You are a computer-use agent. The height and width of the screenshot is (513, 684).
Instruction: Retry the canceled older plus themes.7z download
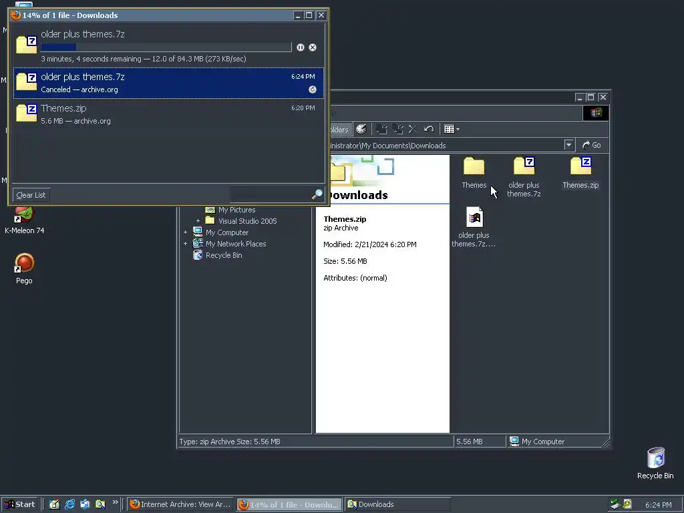pyautogui.click(x=313, y=90)
